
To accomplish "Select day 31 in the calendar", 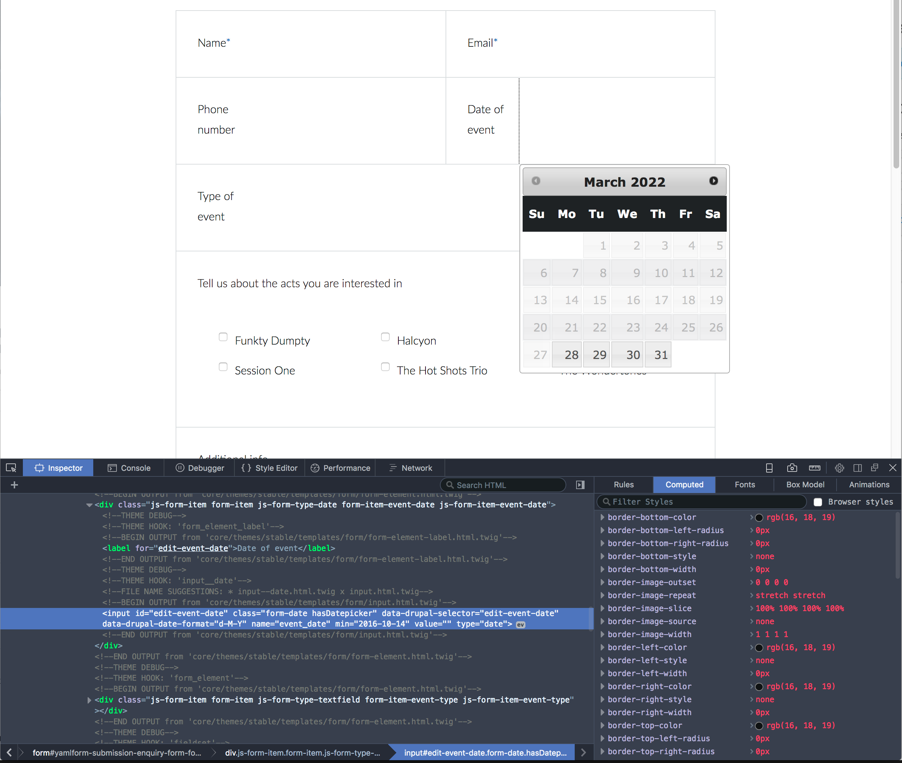I will point(658,355).
